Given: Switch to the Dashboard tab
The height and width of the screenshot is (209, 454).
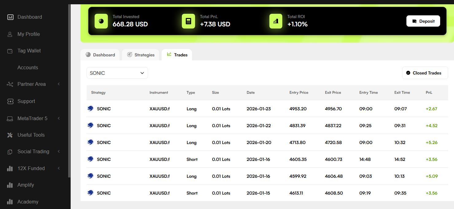Looking at the screenshot, I should 100,55.
